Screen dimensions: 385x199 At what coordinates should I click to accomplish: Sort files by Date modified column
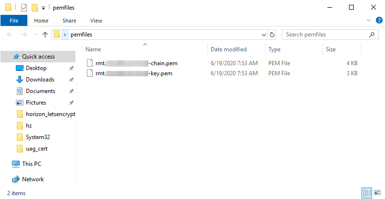pos(229,49)
